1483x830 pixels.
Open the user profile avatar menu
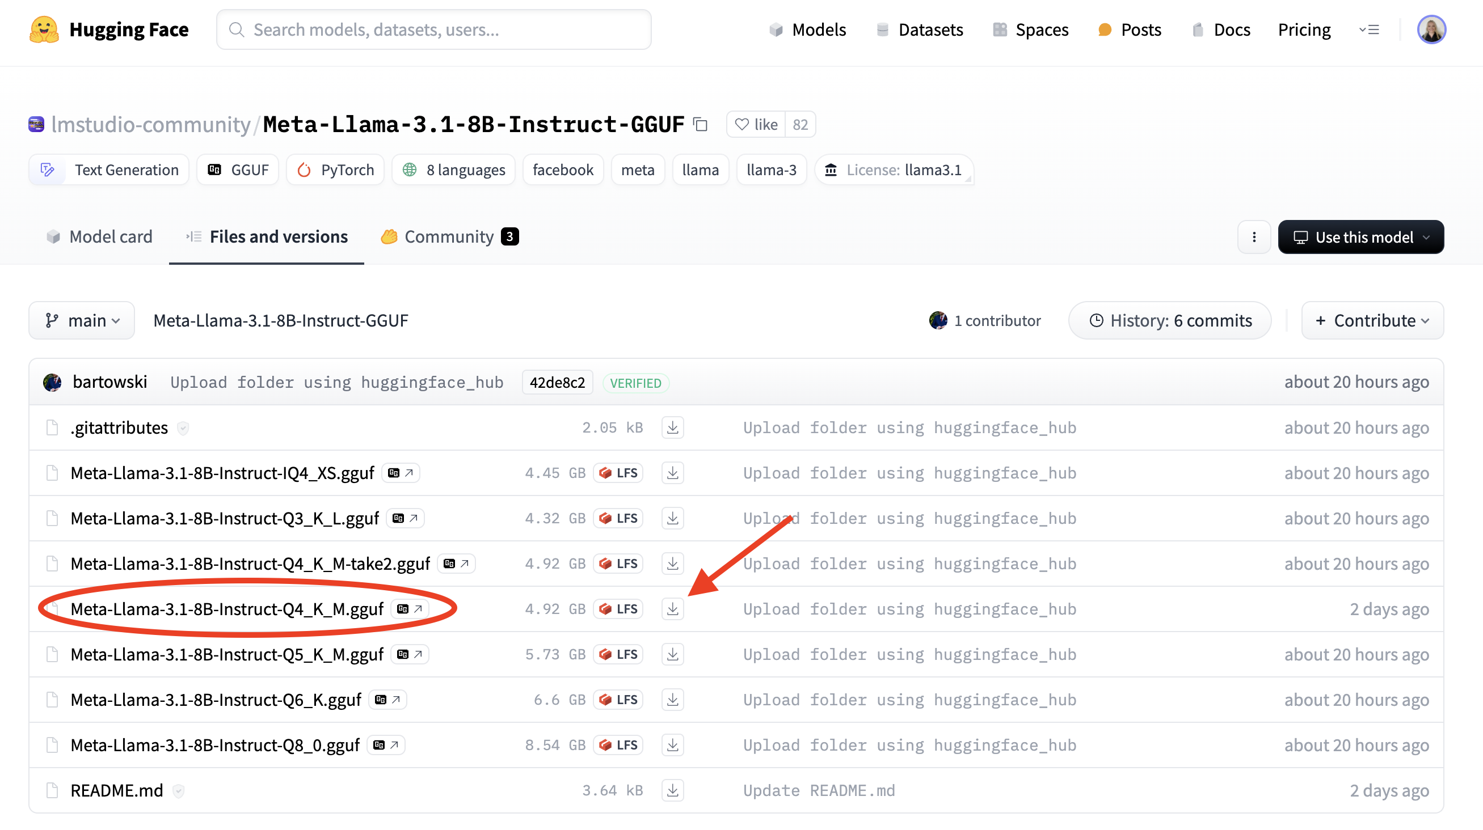pyautogui.click(x=1431, y=29)
